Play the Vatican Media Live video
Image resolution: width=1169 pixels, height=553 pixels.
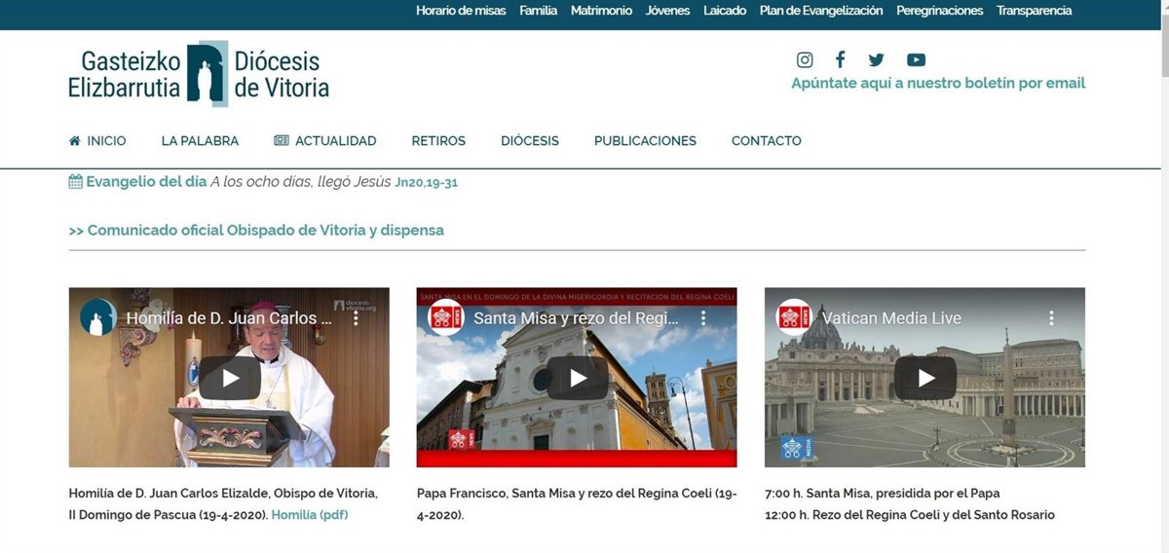click(x=924, y=378)
